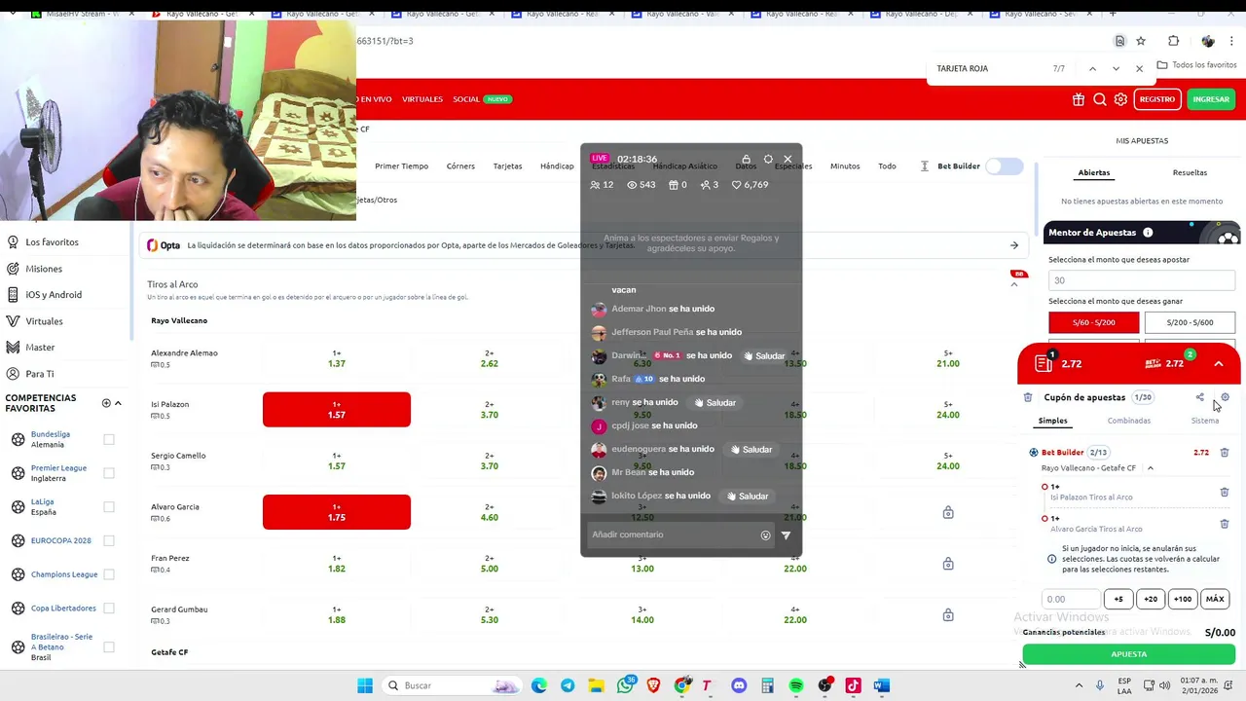Bookmark this page with the star icon
The height and width of the screenshot is (701, 1246).
point(1141,41)
